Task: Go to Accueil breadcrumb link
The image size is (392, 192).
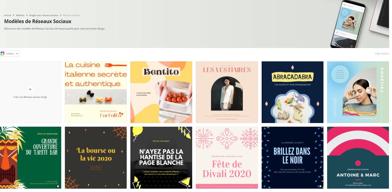Action: coord(8,15)
